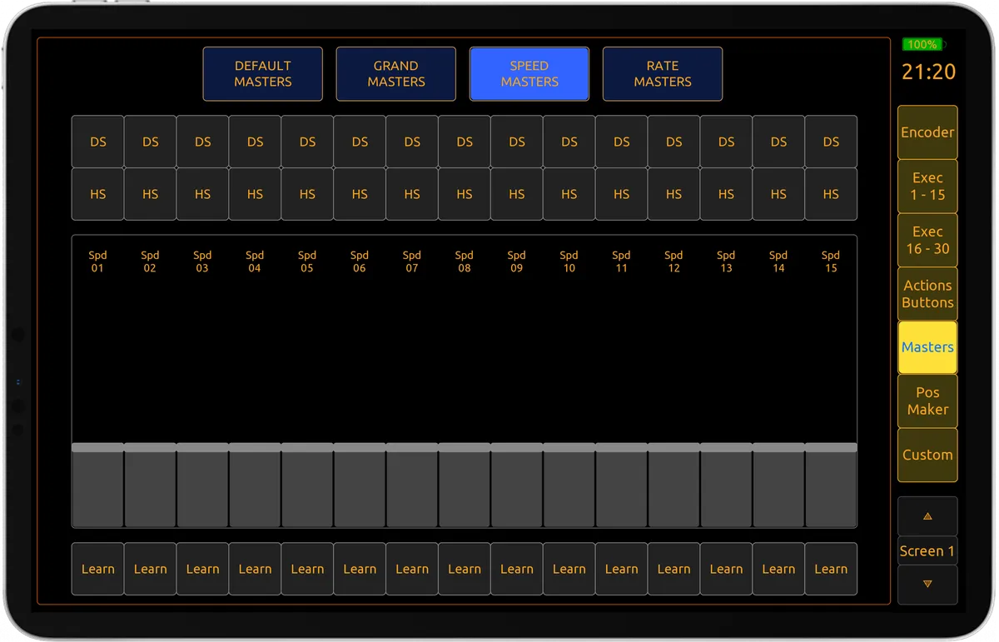Switch to the Rate Masters tab
This screenshot has width=999, height=642.
pyautogui.click(x=663, y=74)
